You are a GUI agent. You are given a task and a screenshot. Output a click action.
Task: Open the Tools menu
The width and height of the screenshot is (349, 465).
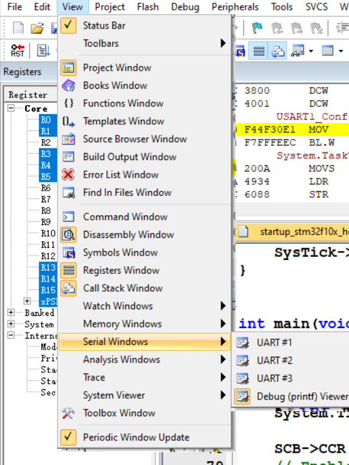[282, 6]
